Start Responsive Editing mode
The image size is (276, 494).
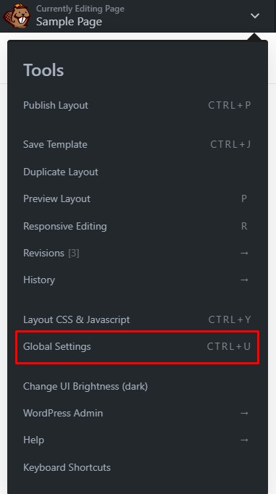[x=138, y=226]
